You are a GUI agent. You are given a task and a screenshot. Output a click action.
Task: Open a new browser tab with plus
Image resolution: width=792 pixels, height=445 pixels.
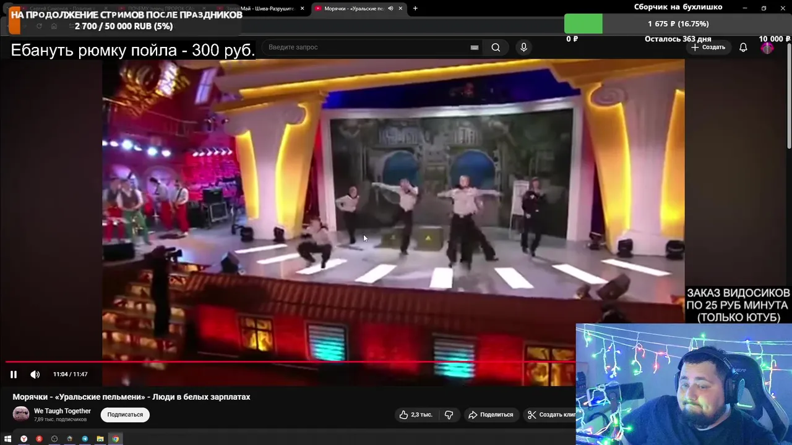coord(415,8)
